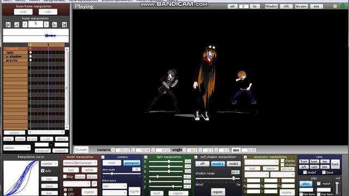Select the camera row red keyframe marker
Screen dimensions: 349x196
coord(31,48)
